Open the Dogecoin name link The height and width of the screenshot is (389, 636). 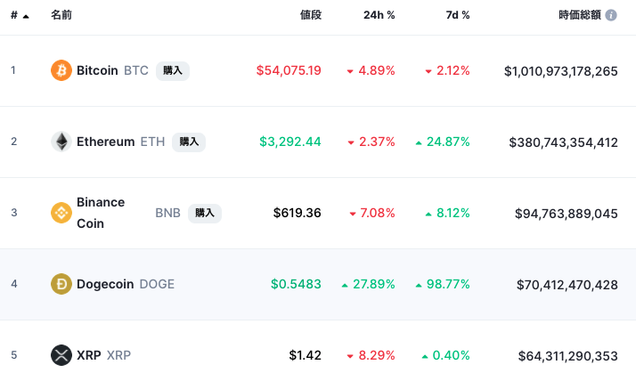[105, 284]
